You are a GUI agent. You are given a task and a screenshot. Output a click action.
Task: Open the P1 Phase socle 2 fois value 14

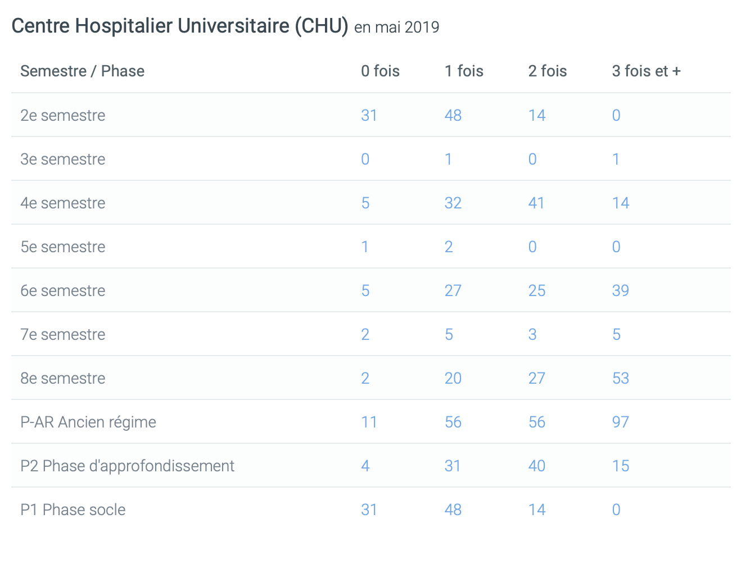(536, 510)
